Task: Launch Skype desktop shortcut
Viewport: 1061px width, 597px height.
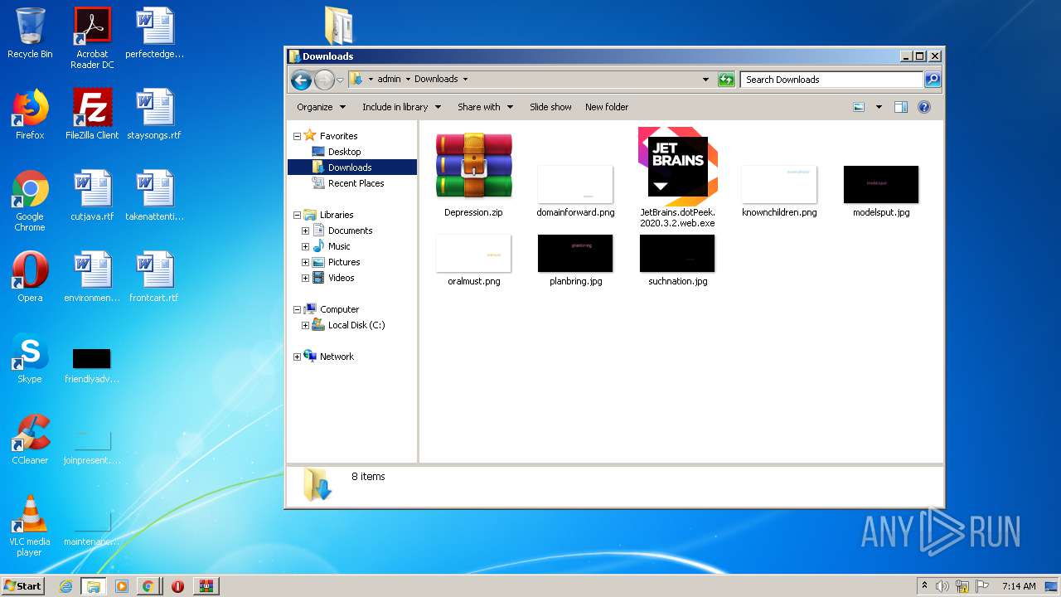Action: [30, 358]
